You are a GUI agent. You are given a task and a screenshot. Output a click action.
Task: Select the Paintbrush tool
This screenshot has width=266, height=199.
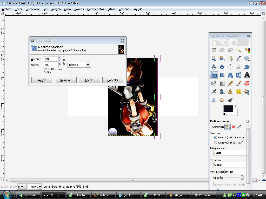coord(239,83)
